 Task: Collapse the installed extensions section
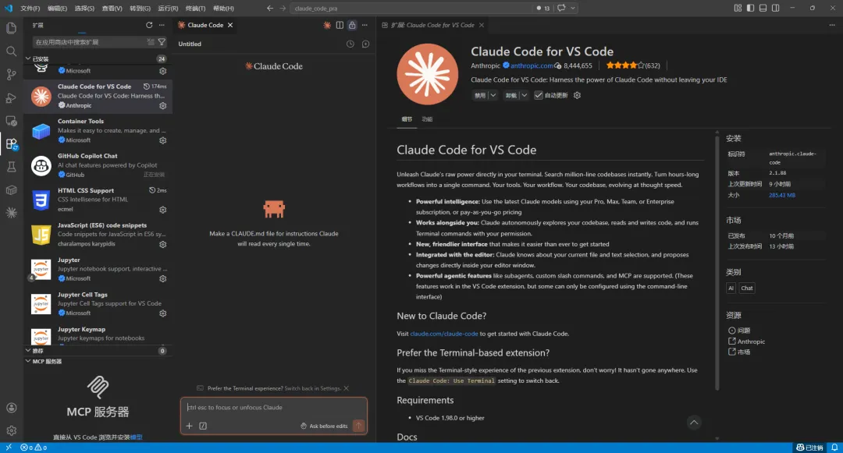tap(28, 58)
